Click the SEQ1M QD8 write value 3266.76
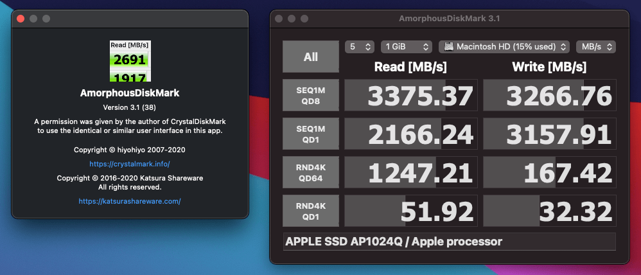The height and width of the screenshot is (275, 641). click(549, 95)
